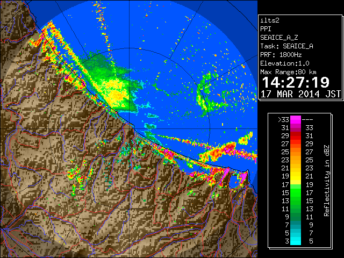Viewport: 344px width, 258px height.
Task: Click the bright magenta >33 dBZ swatch
Action: pos(296,119)
